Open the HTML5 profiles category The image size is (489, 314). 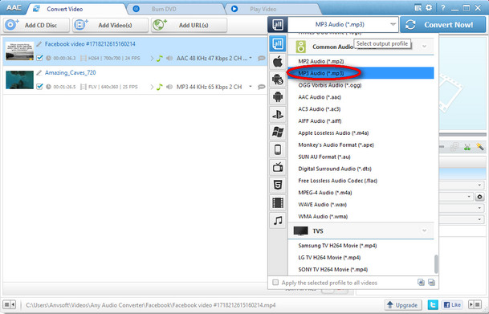pyautogui.click(x=278, y=186)
